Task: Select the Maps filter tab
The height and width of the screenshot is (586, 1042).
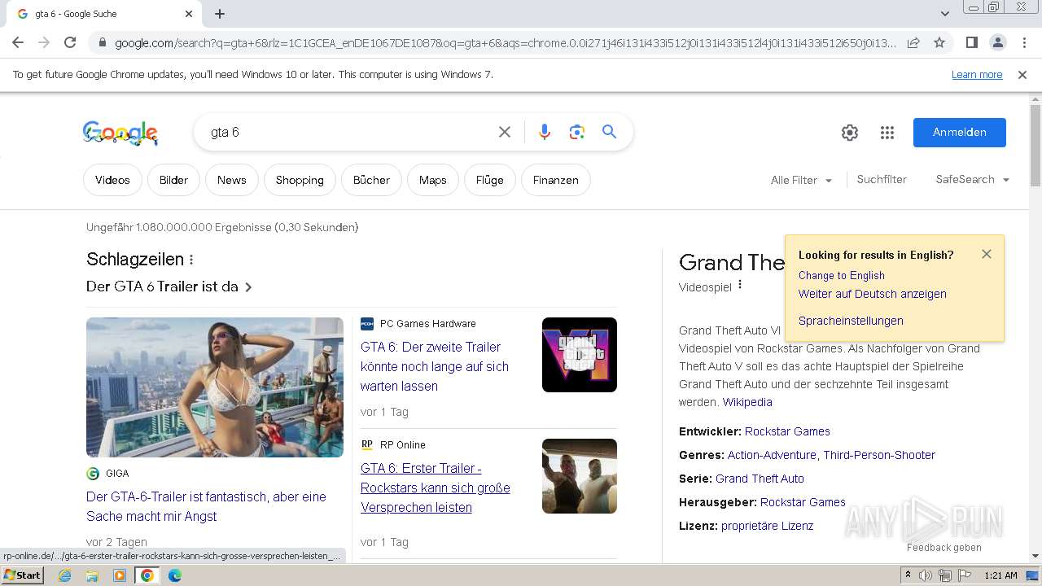Action: [433, 180]
